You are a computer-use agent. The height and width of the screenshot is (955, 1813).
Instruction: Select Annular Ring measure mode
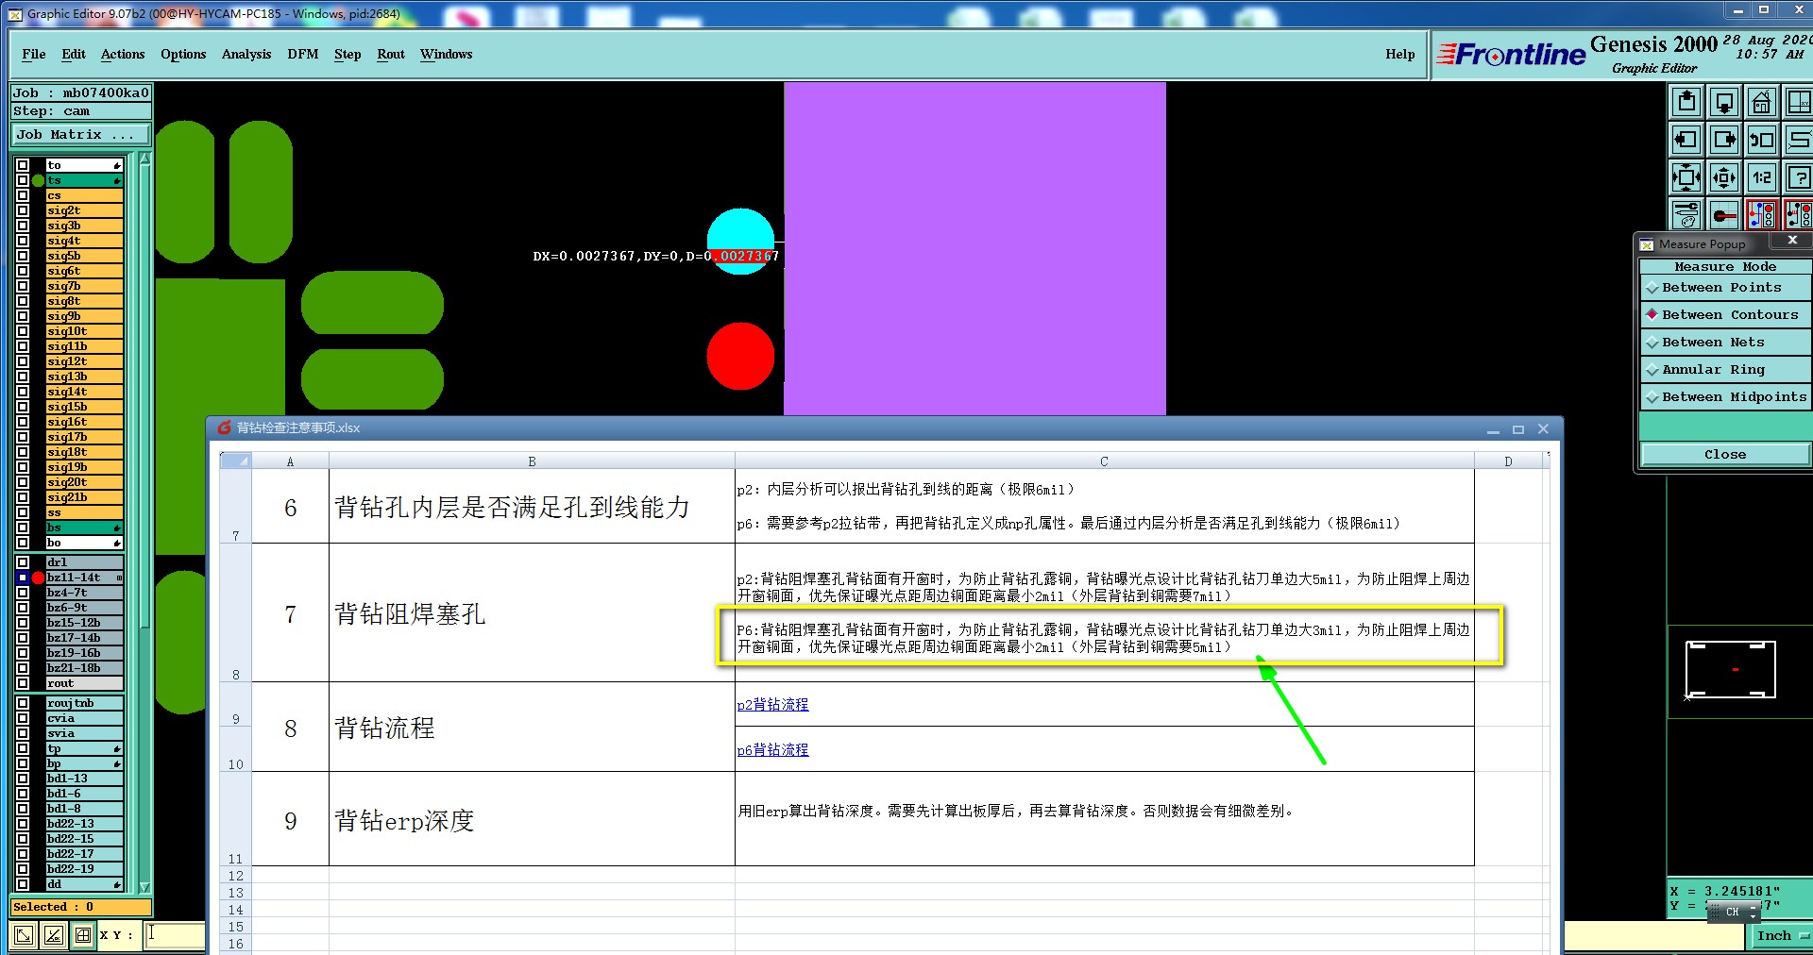point(1725,370)
